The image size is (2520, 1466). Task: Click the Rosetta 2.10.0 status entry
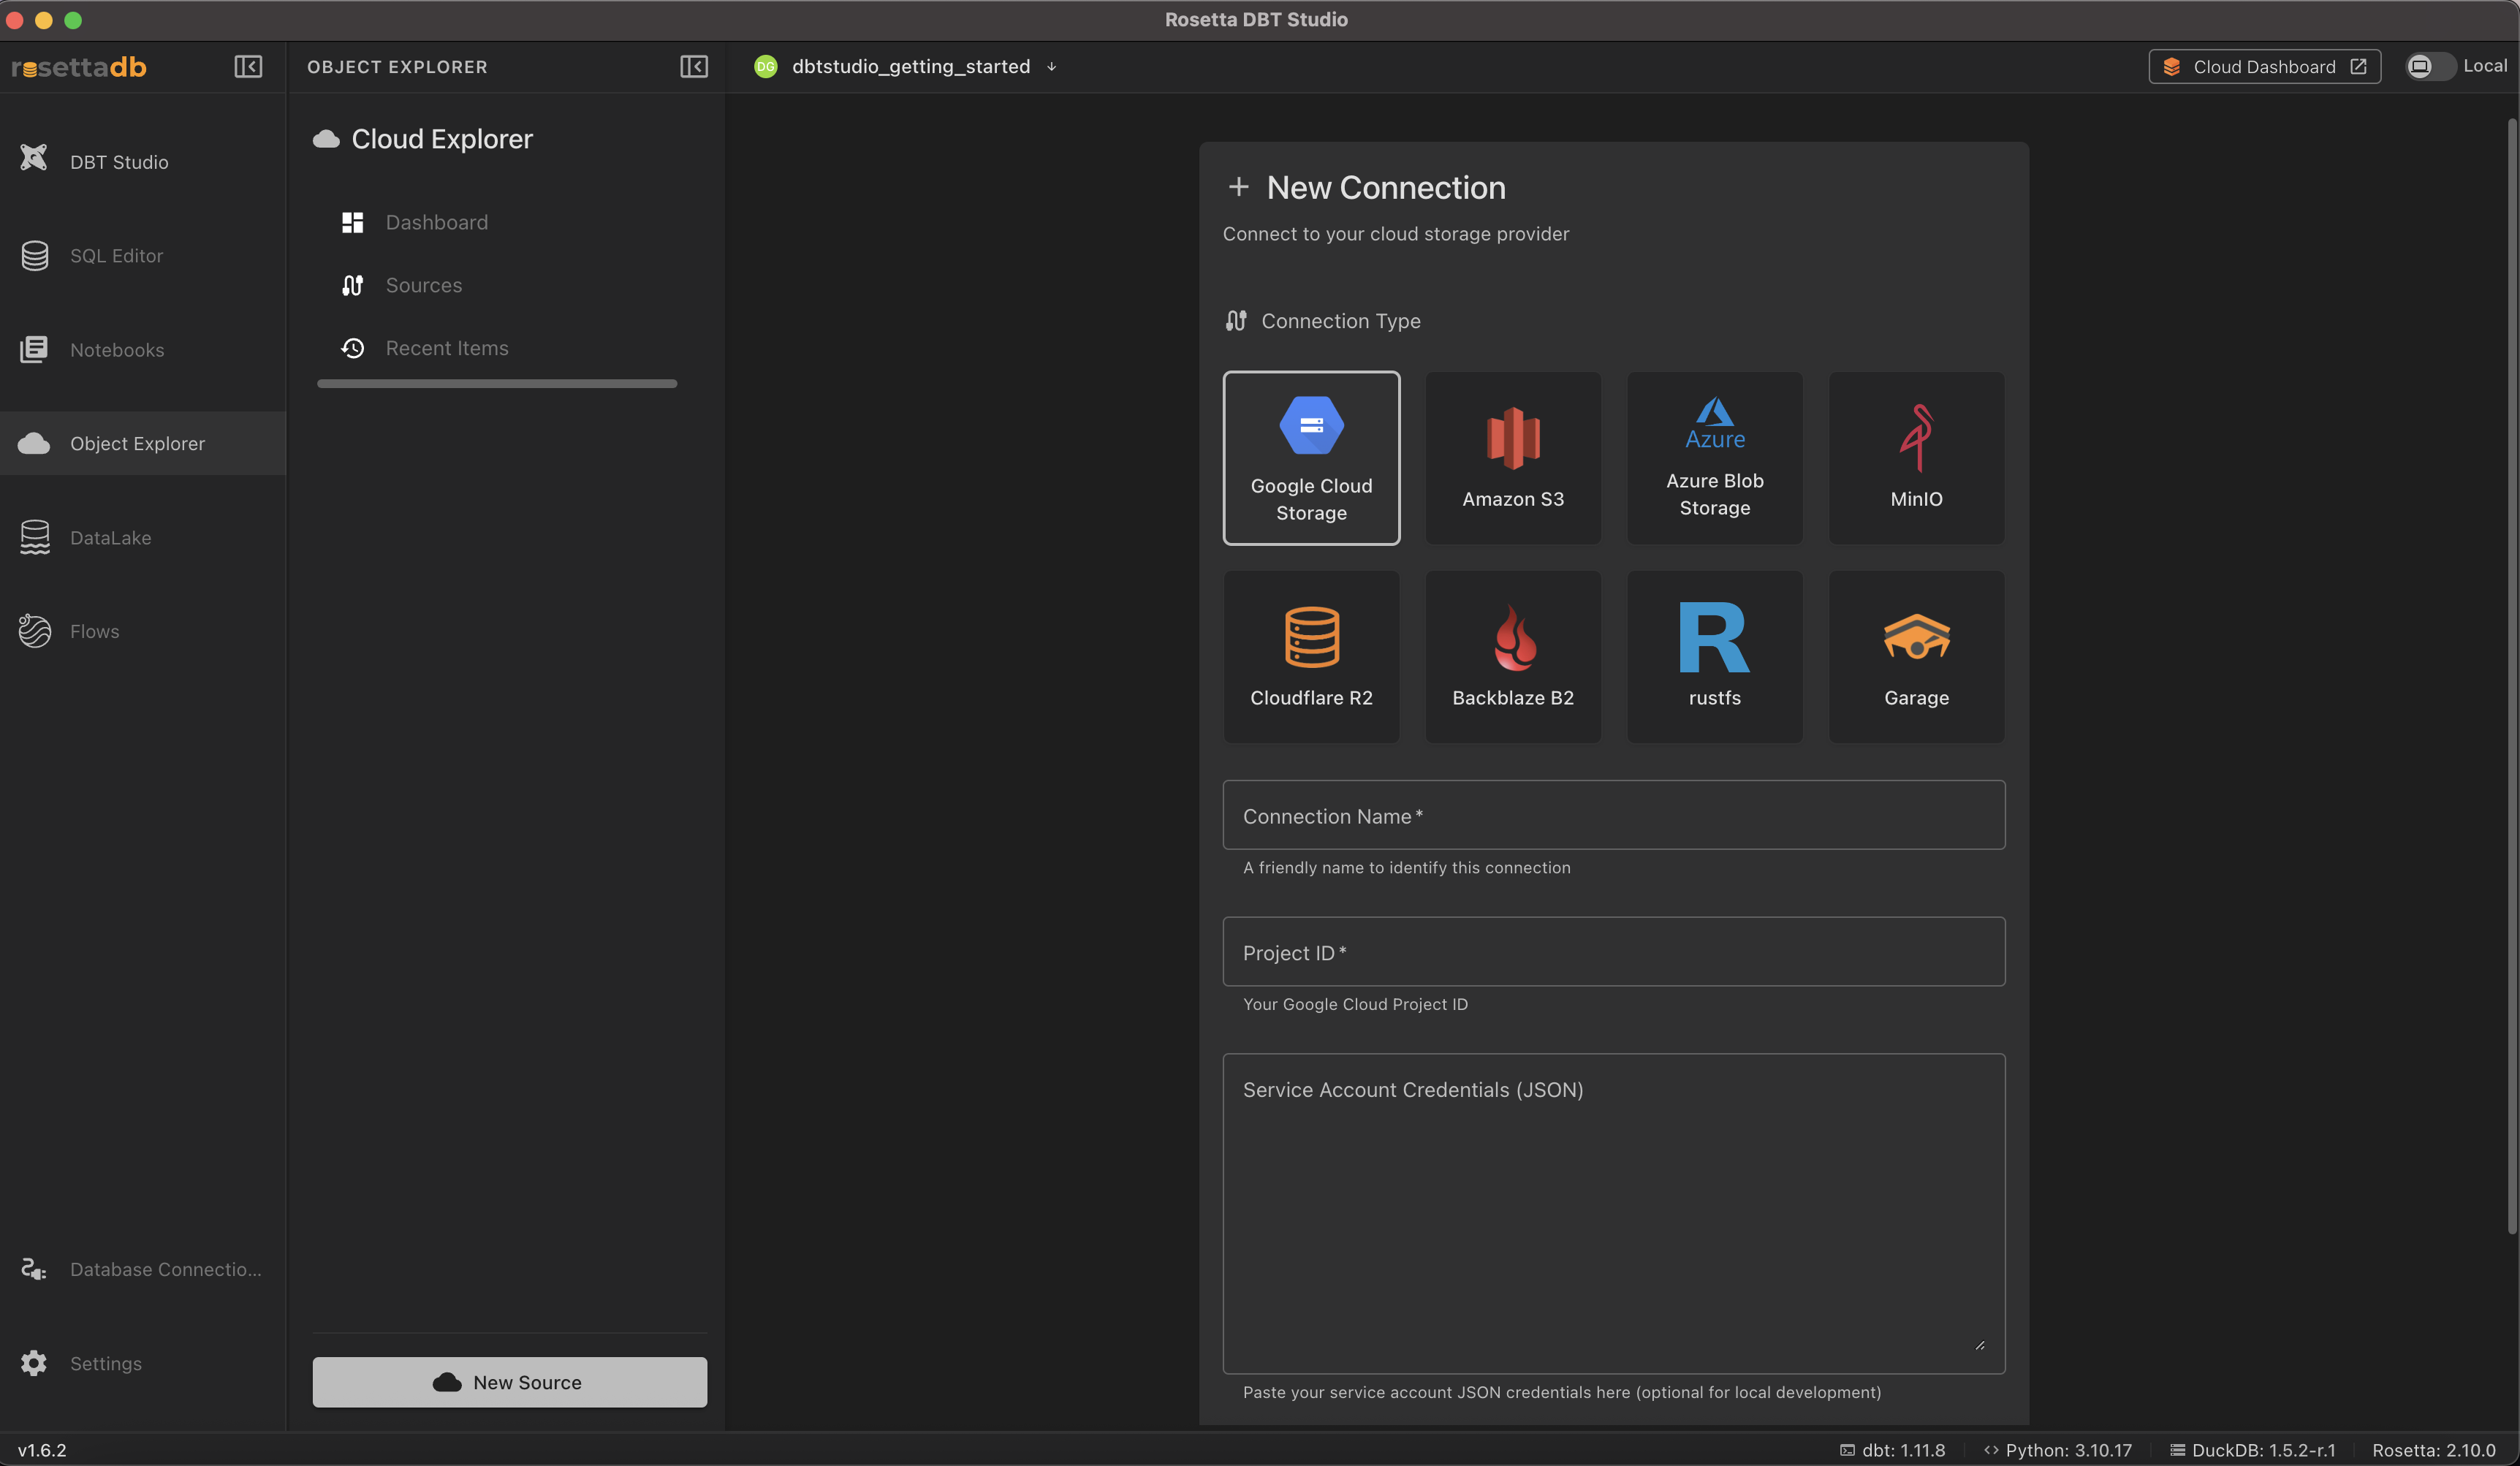pos(2434,1450)
